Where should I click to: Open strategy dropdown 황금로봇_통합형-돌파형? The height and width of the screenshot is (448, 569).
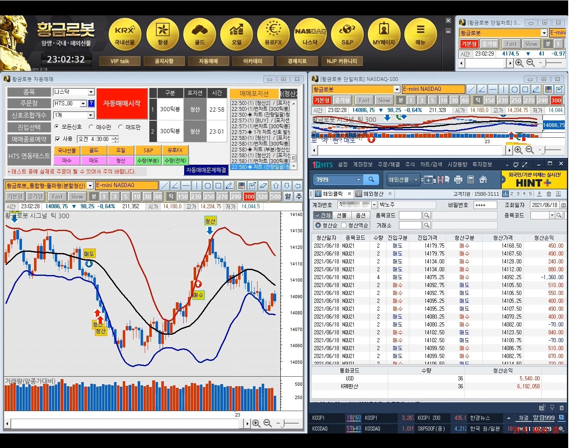[x=90, y=185]
